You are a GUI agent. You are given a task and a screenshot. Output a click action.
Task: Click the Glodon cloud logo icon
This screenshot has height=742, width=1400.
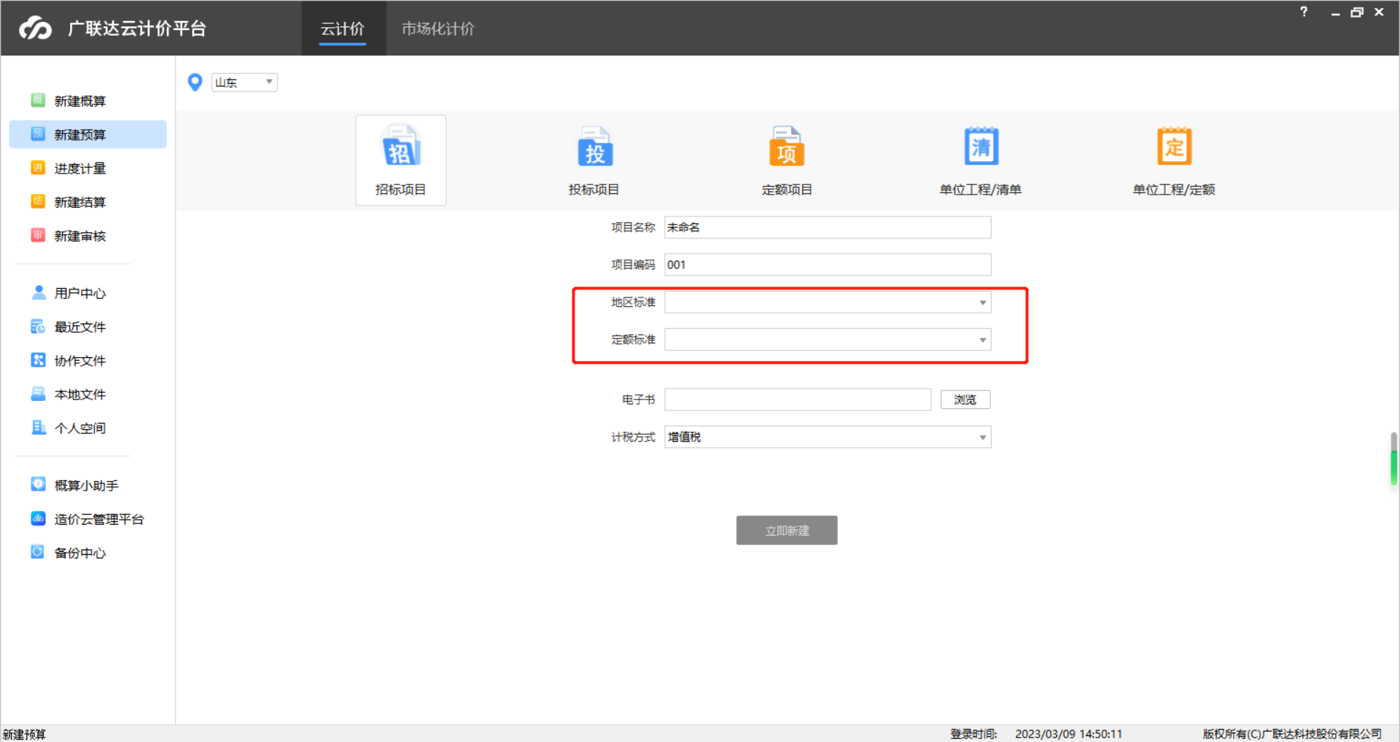click(35, 28)
